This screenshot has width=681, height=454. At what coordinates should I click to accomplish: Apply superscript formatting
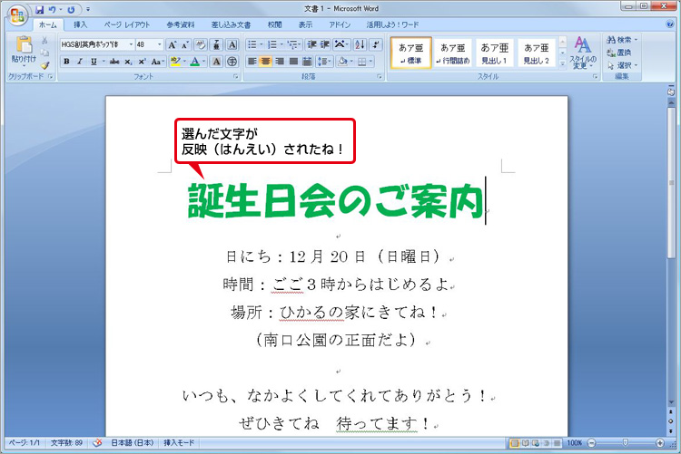[142, 62]
